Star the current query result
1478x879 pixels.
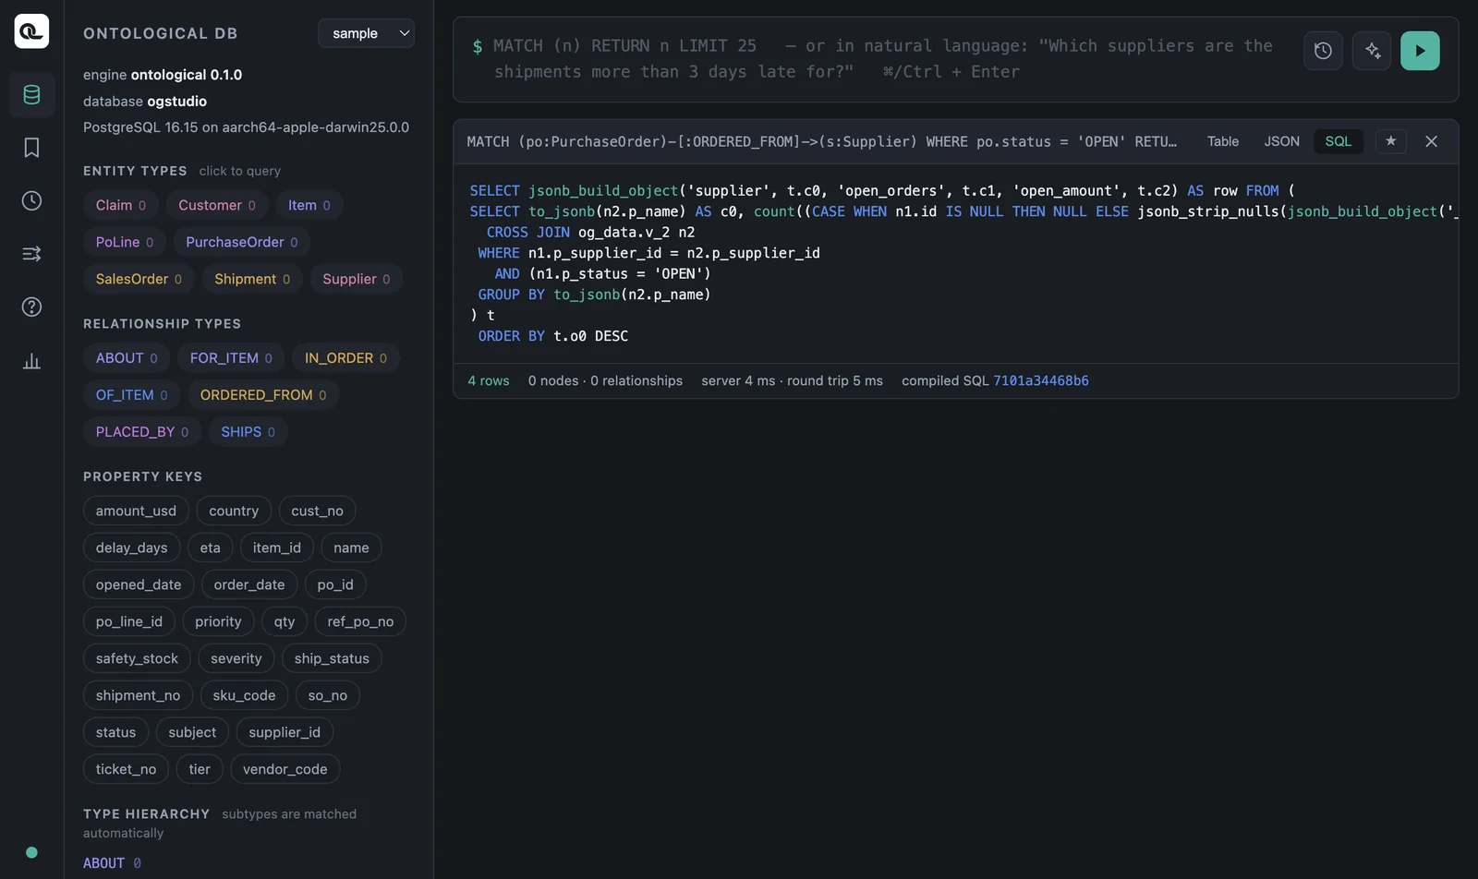tap(1390, 141)
